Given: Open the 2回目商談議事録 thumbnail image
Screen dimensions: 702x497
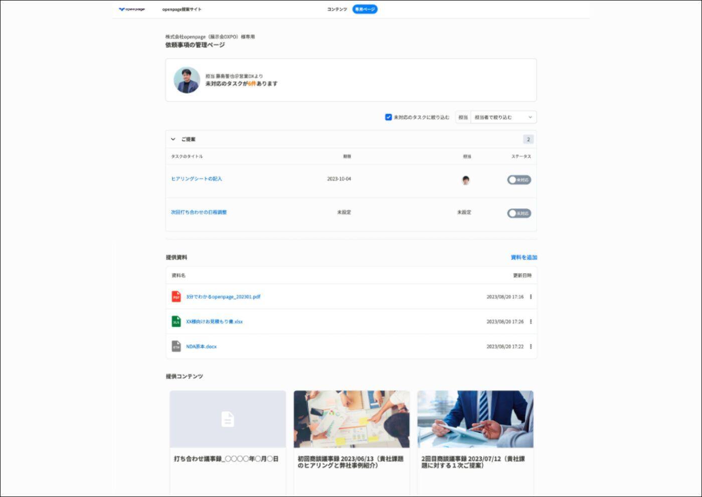Looking at the screenshot, I should (475, 419).
